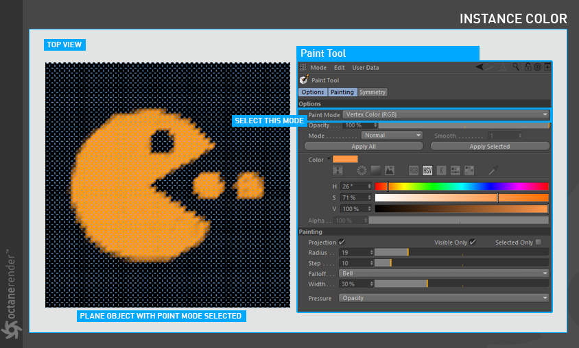
Task: Toggle the Projection checkbox
Action: 342,242
